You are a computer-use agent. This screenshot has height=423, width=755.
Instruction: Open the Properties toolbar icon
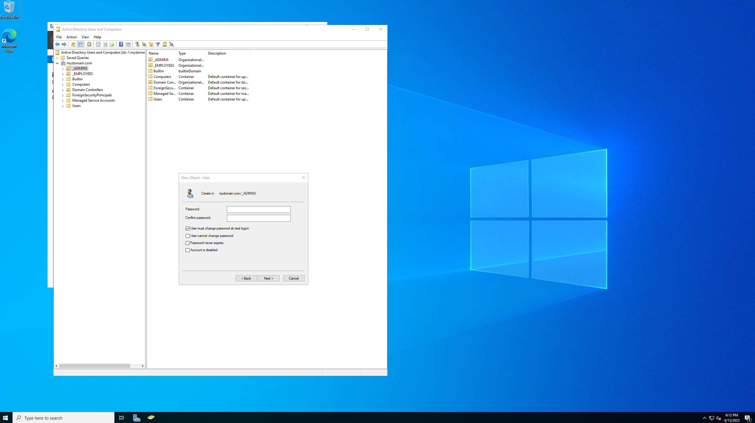coord(98,44)
